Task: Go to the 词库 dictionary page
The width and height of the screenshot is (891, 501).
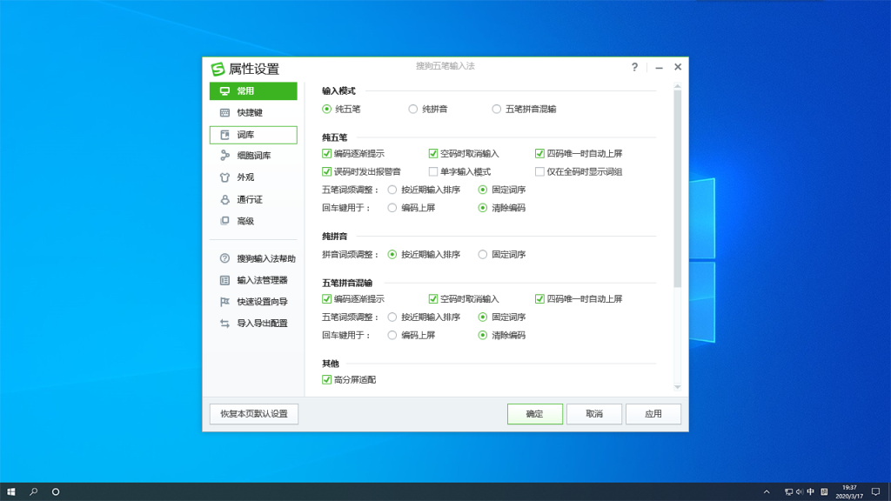Action: [x=253, y=135]
